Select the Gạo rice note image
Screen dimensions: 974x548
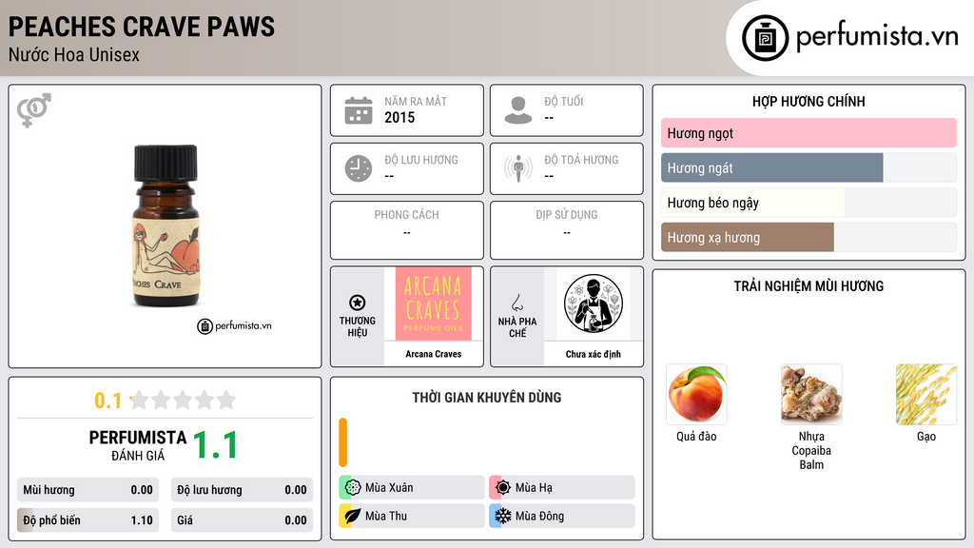[x=926, y=395]
